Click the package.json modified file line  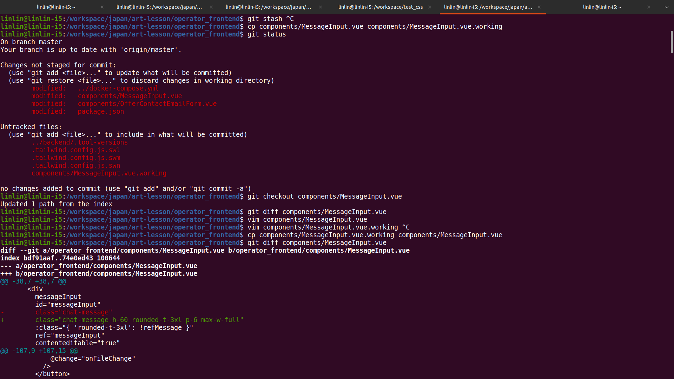tap(101, 112)
